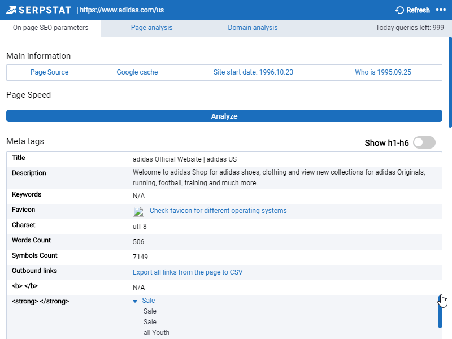Click the Words Count value 506
Image resolution: width=452 pixels, height=339 pixels.
coord(138,242)
